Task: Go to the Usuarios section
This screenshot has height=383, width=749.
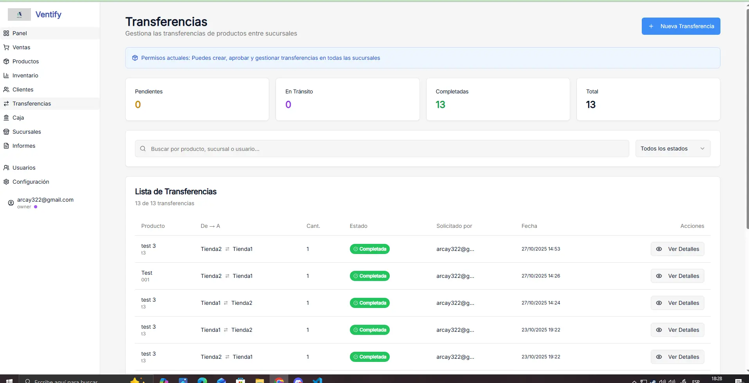Action: pos(24,168)
